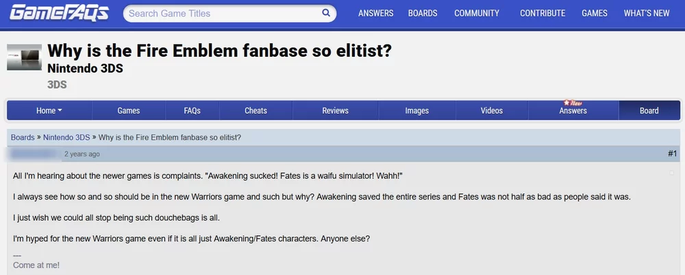Viewport: 685px width, 275px height.
Task: Click the Nintendo 3DS box thumbnail
Action: [24, 57]
